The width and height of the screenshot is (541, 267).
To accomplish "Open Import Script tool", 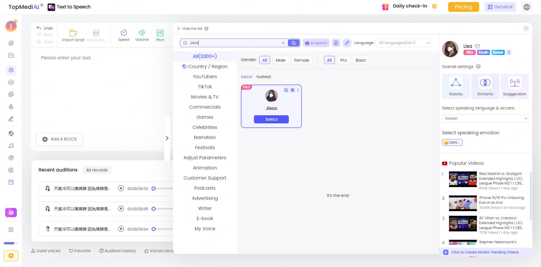I will point(73,36).
